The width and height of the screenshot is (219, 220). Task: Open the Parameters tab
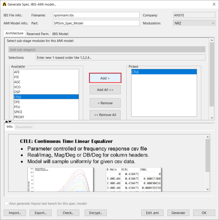(x=24, y=127)
